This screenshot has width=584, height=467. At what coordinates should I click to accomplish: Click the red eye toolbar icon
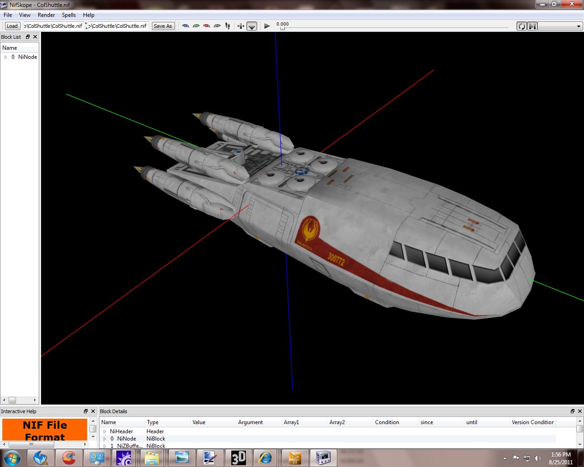206,26
